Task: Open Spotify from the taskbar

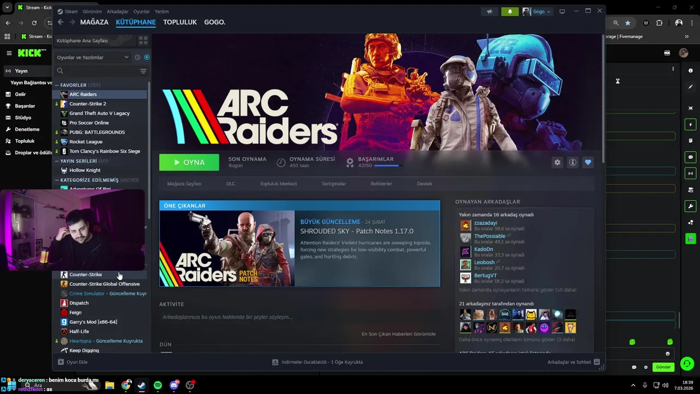Action: (x=157, y=385)
